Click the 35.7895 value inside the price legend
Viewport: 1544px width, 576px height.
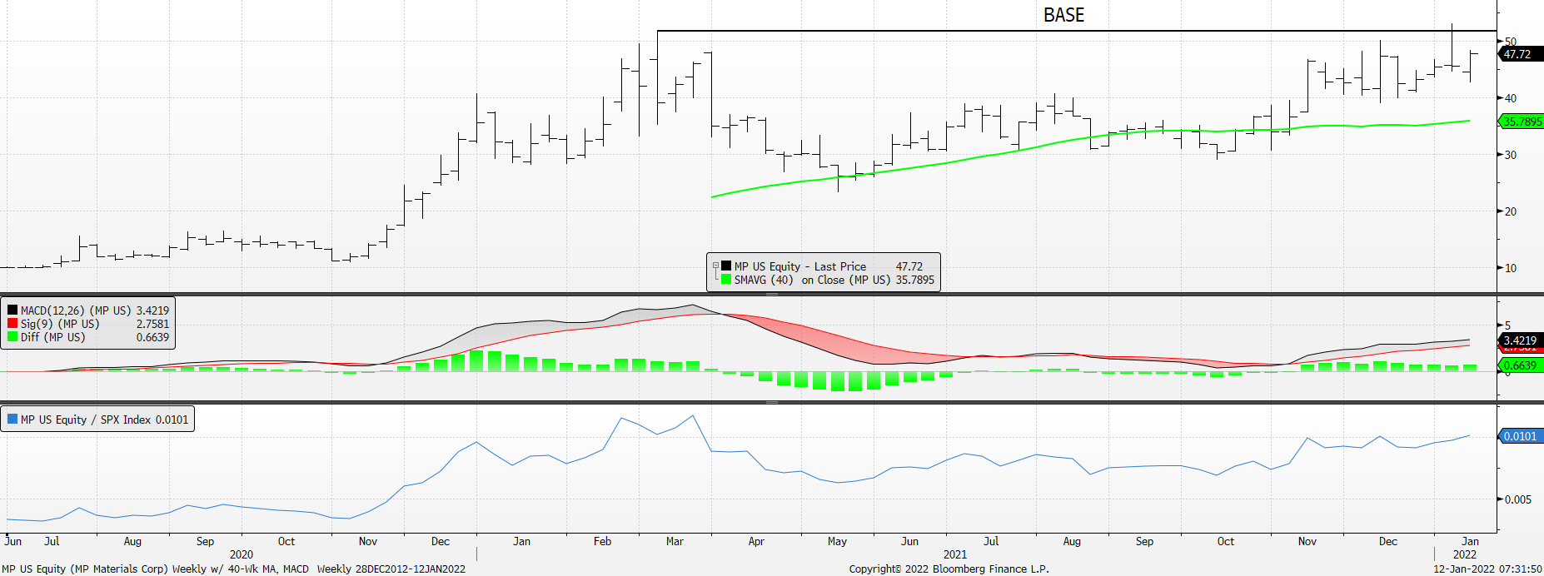pyautogui.click(x=915, y=280)
